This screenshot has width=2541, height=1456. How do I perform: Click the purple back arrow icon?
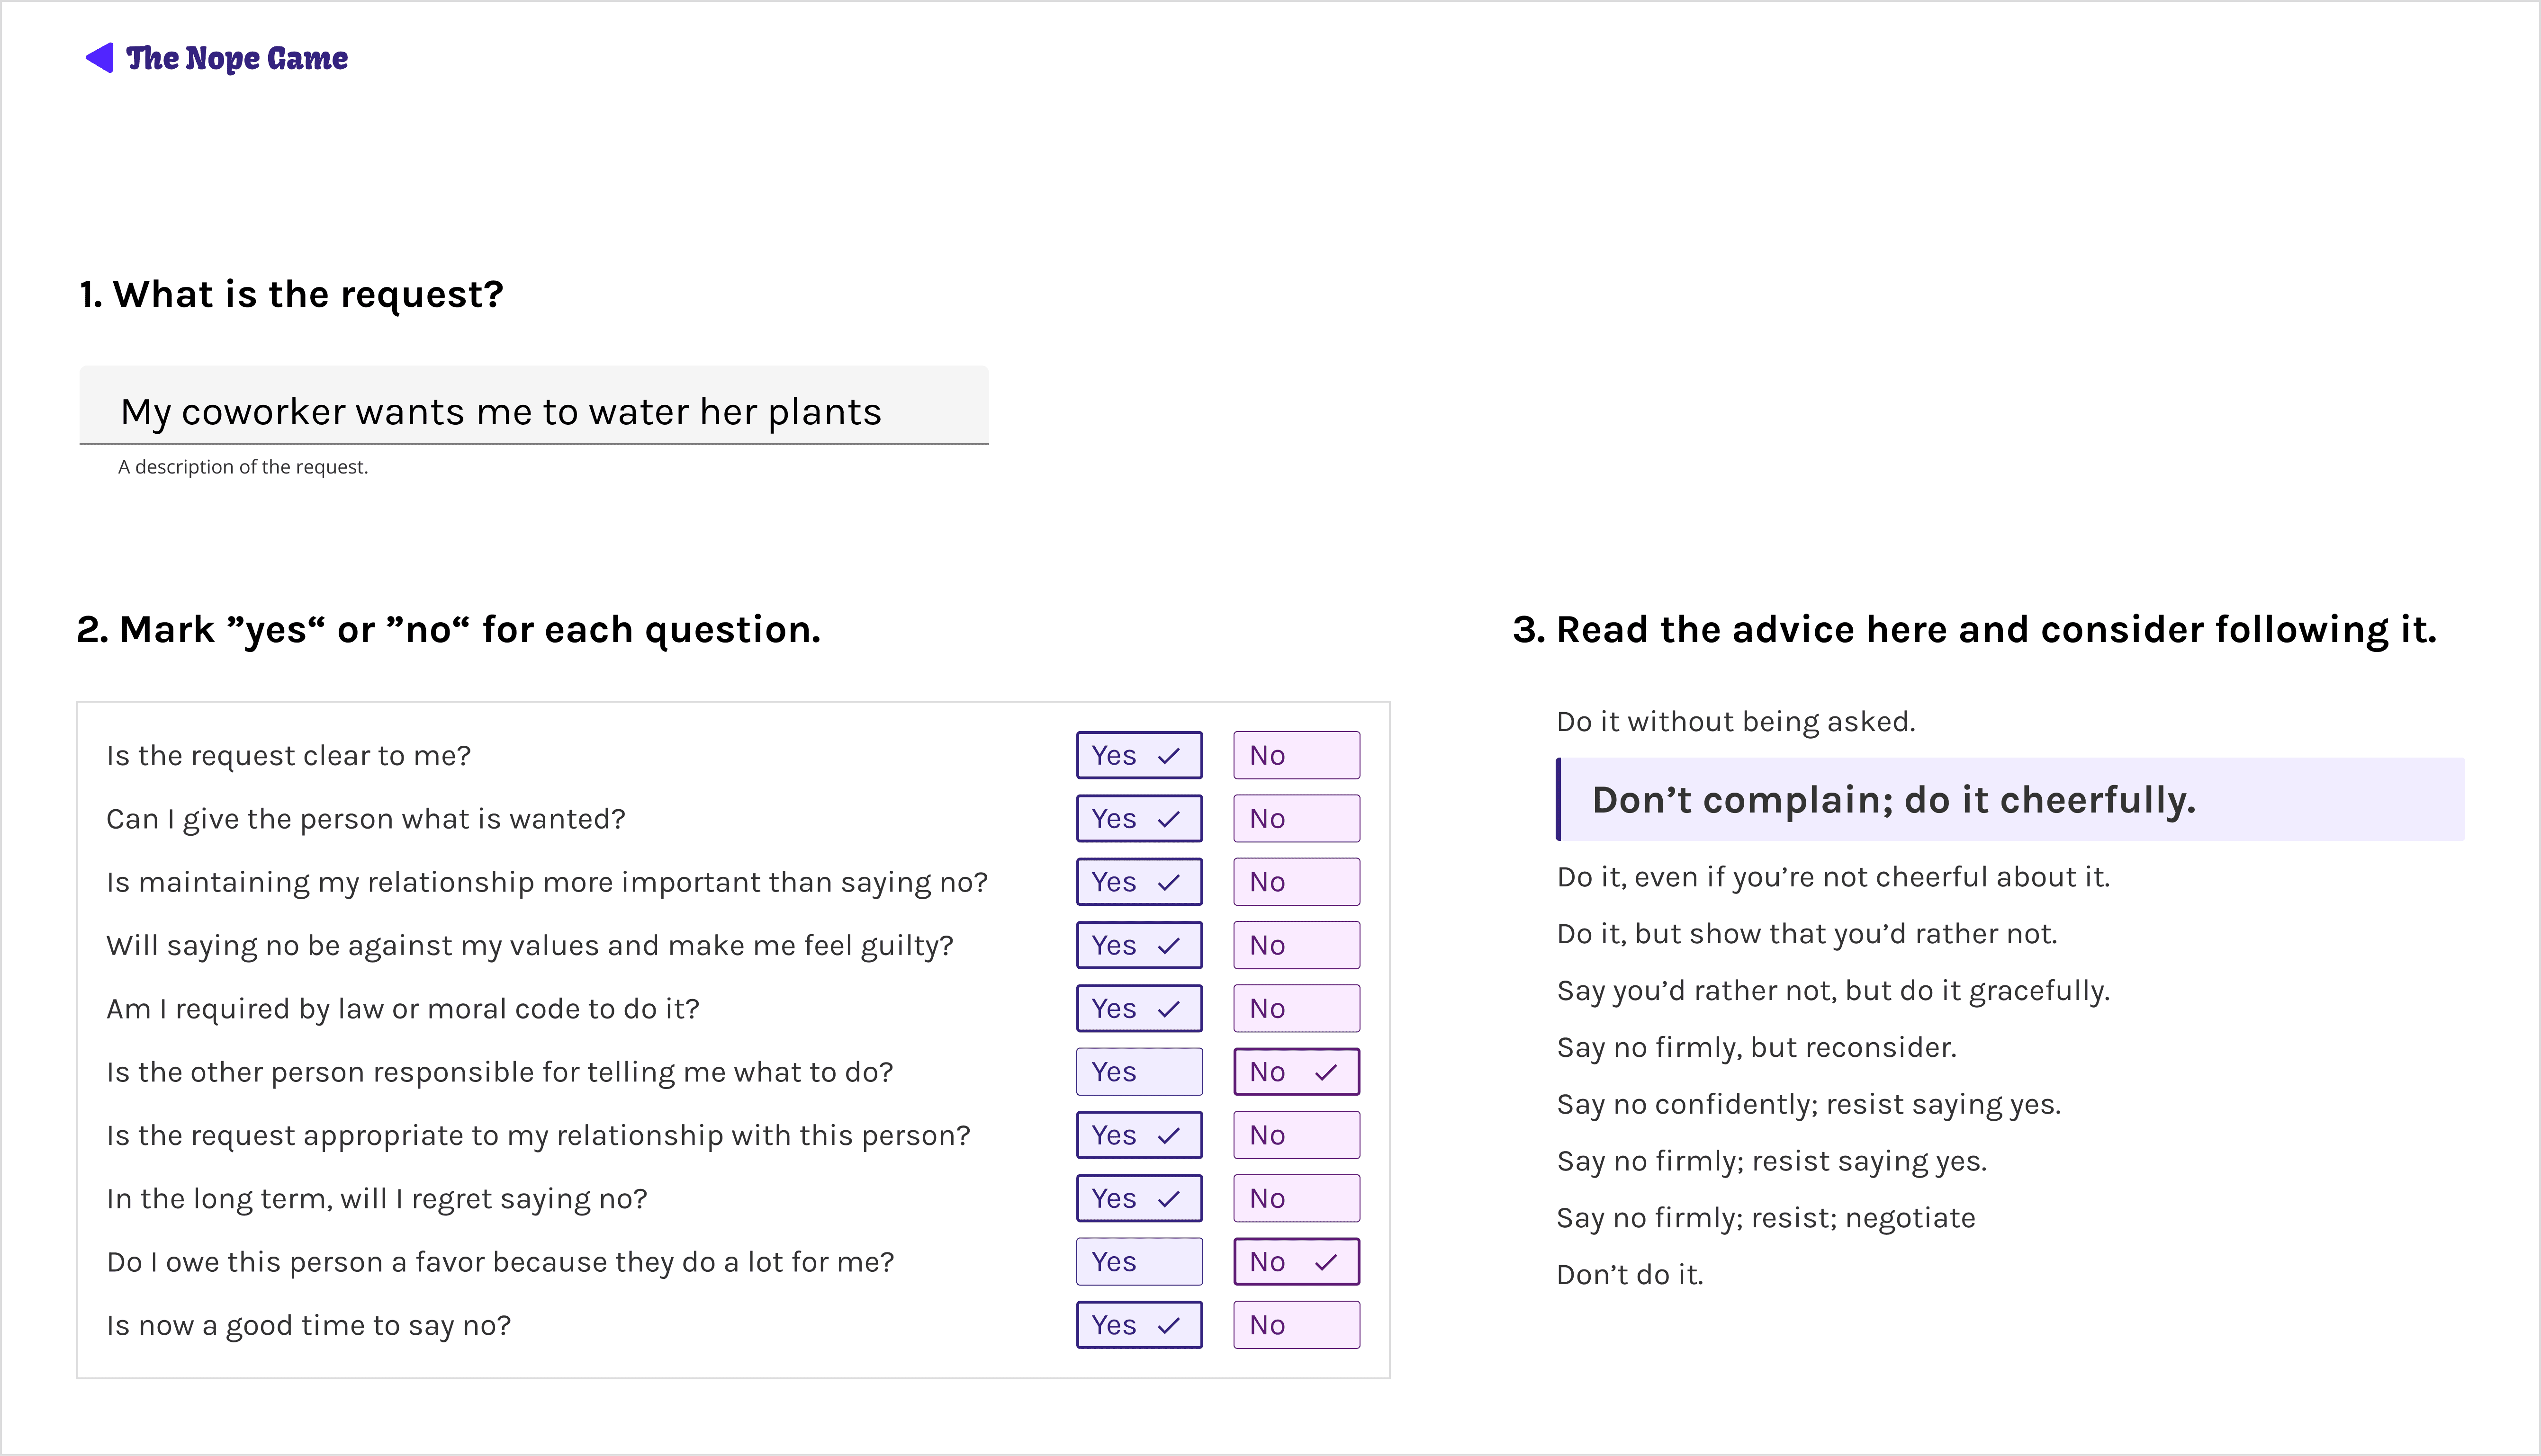[x=100, y=58]
